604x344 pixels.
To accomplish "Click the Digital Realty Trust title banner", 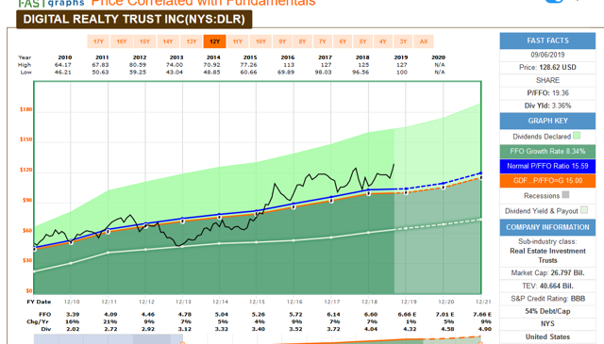I will pos(134,19).
